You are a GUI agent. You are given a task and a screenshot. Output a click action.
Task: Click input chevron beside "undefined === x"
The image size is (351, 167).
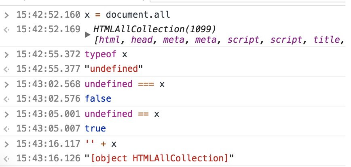click(x=6, y=84)
